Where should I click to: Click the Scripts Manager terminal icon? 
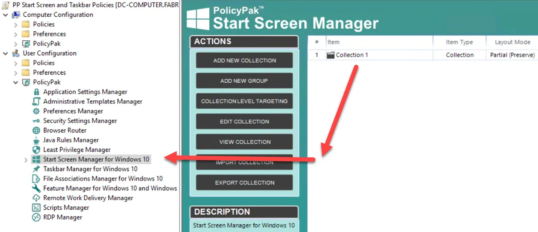click(x=37, y=208)
